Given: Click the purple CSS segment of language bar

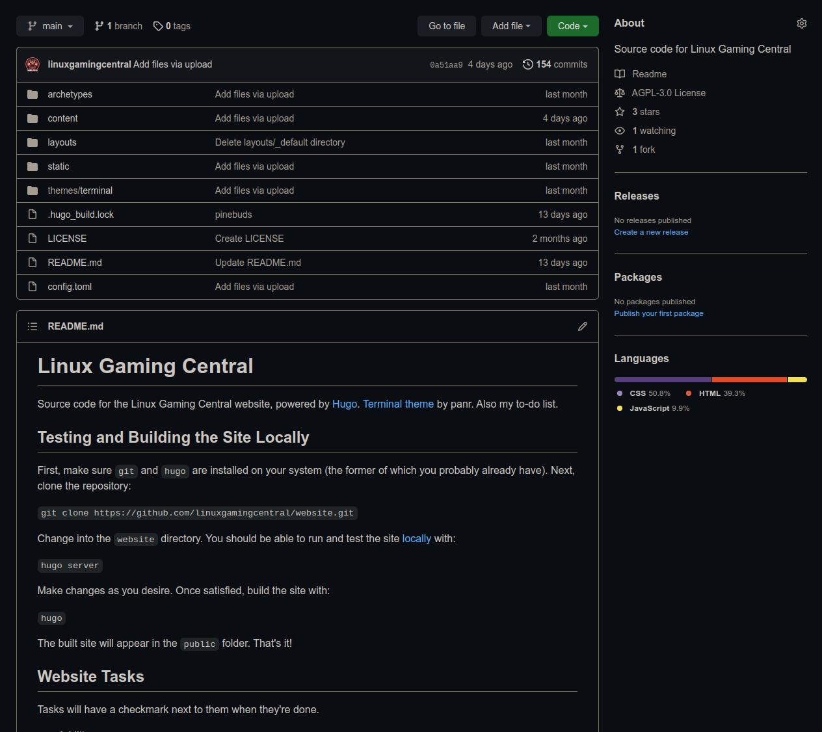Looking at the screenshot, I should pyautogui.click(x=663, y=380).
